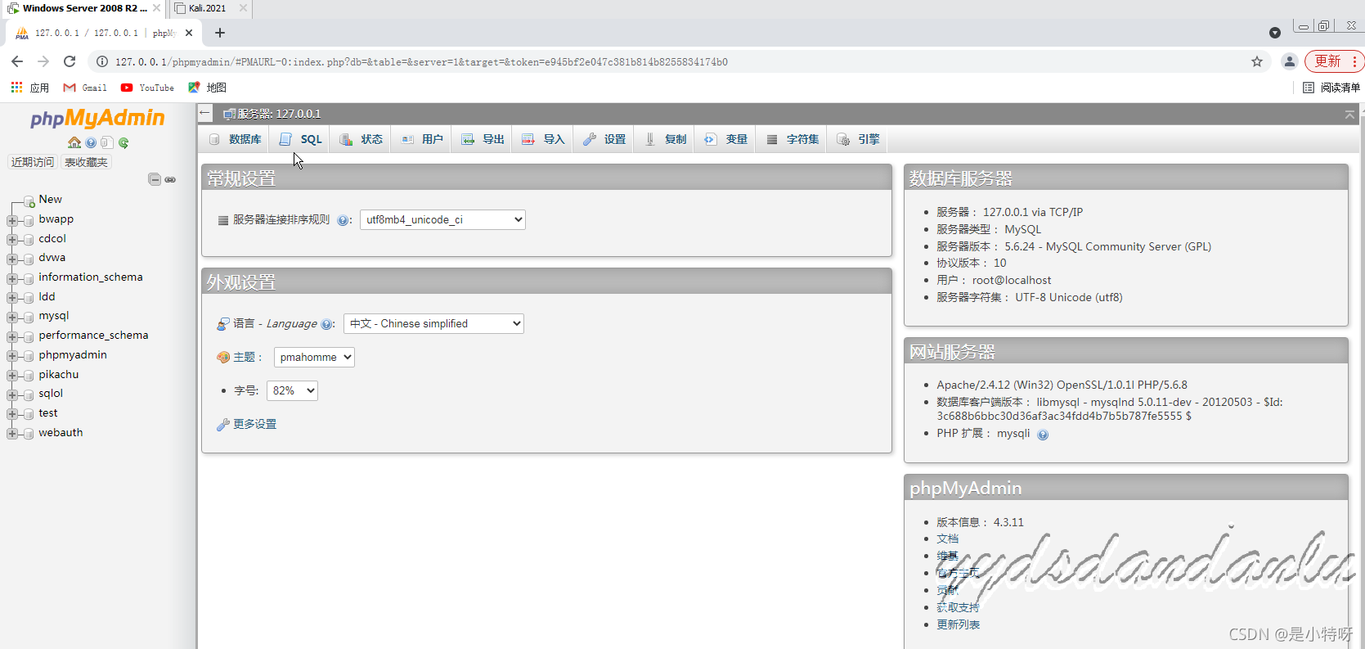Select the sqlol database in the tree
Image resolution: width=1365 pixels, height=649 pixels.
(x=51, y=393)
